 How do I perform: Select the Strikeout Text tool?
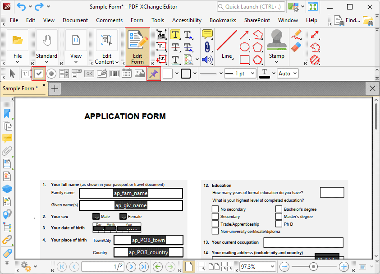point(175,47)
